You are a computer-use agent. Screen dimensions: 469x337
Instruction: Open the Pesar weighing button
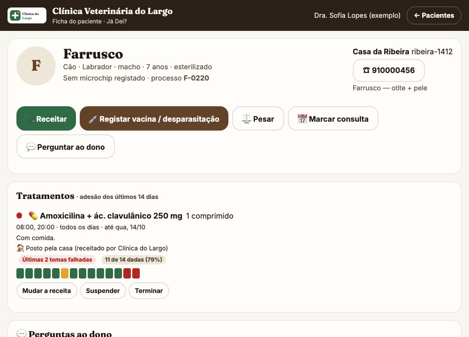[258, 118]
